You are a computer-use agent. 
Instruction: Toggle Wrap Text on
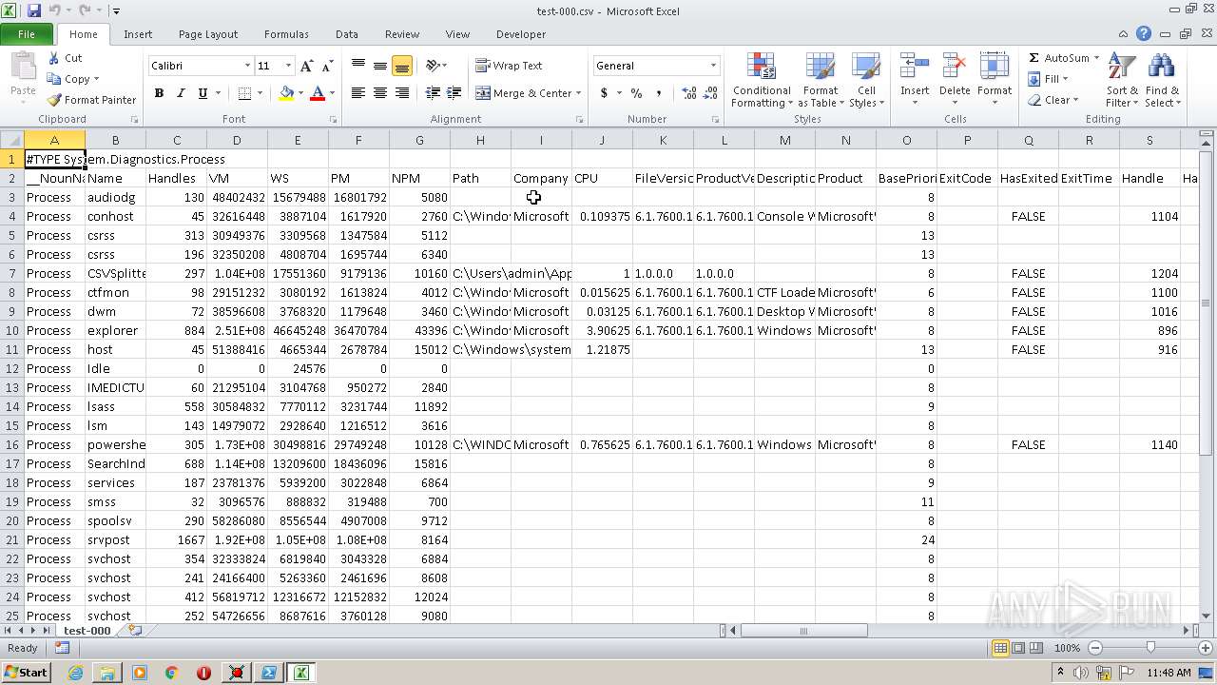(x=509, y=66)
